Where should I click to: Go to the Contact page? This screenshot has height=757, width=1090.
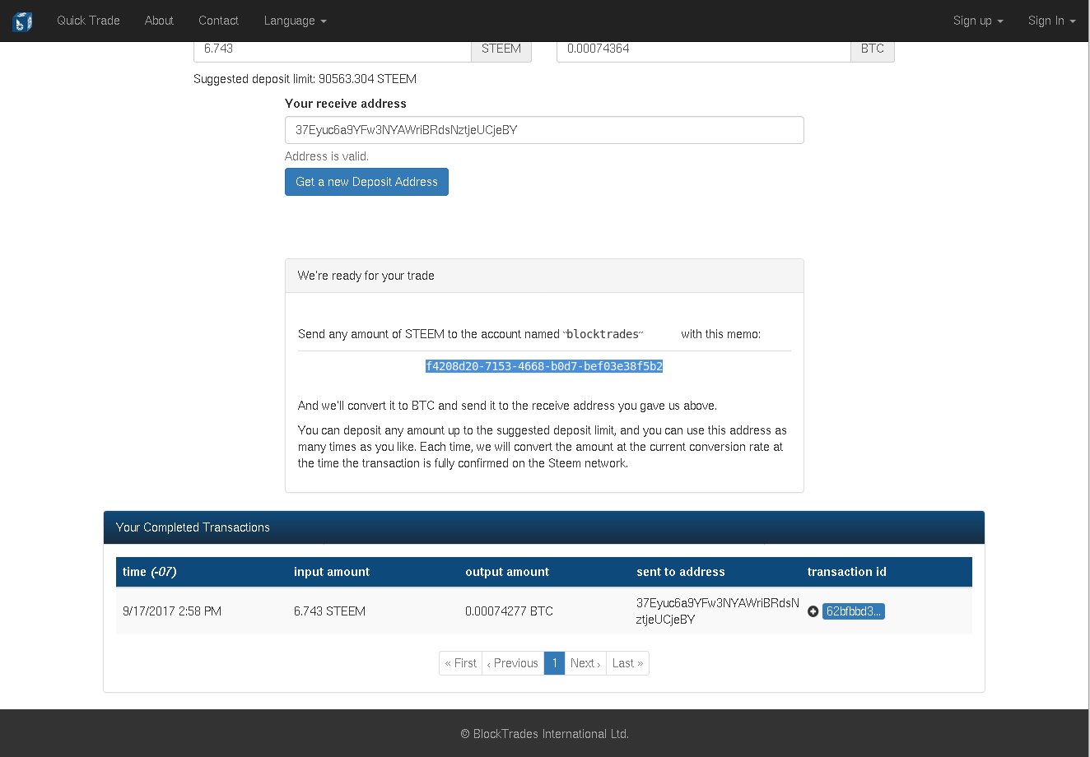pyautogui.click(x=218, y=21)
